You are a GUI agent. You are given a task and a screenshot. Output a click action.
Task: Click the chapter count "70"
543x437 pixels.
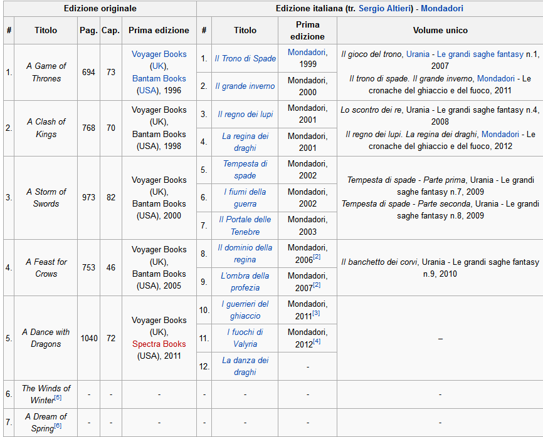point(111,128)
